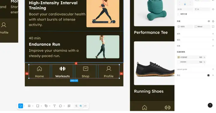Select the 'Improve your stamina' description text
The height and width of the screenshot is (113, 216).
(54, 53)
